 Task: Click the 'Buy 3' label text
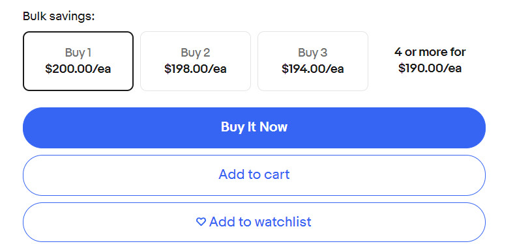313,53
